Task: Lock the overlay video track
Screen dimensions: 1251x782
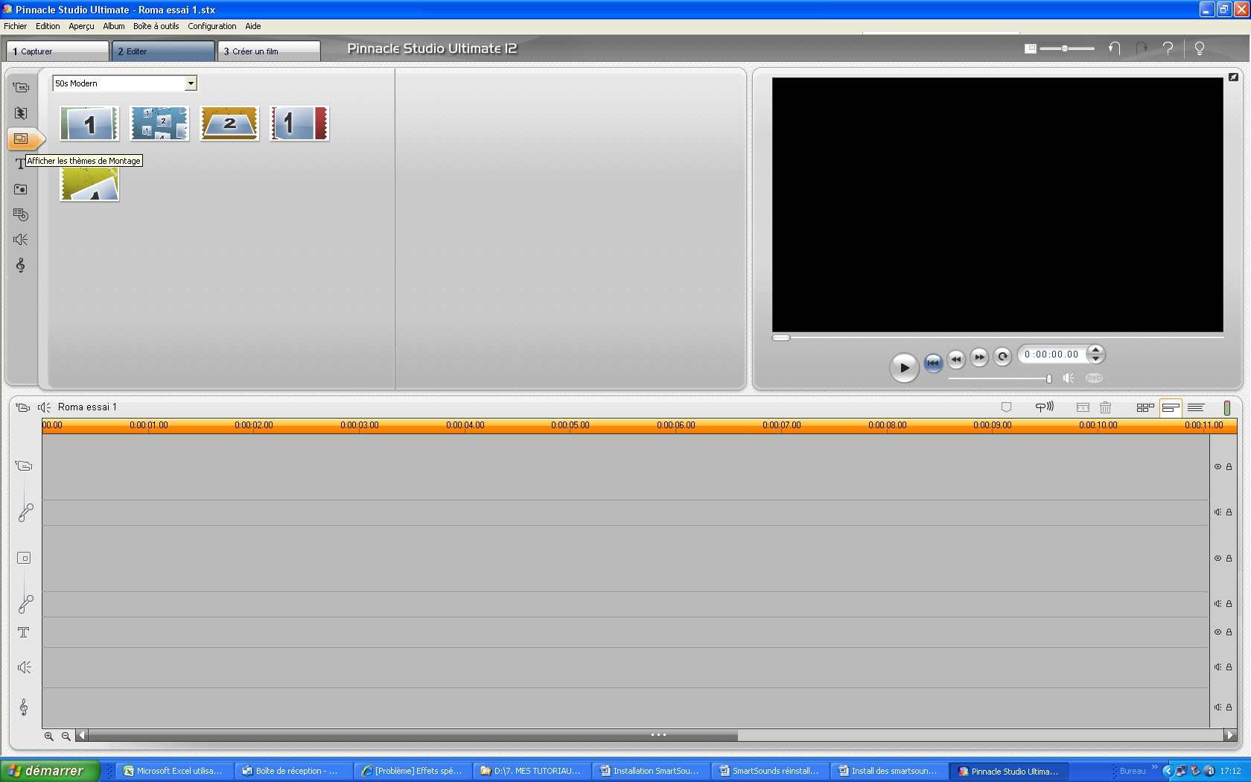Action: tap(1229, 559)
